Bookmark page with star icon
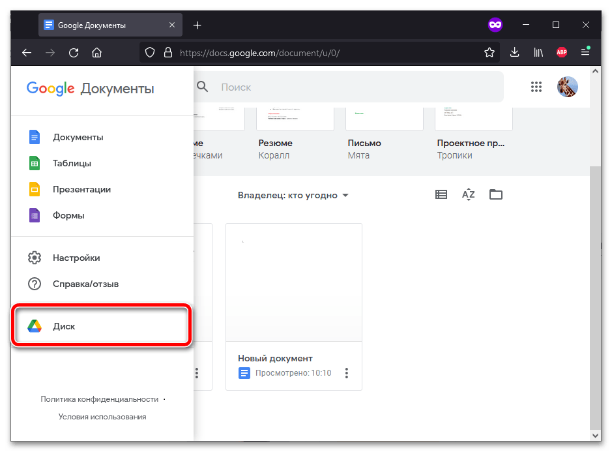 [x=489, y=52]
